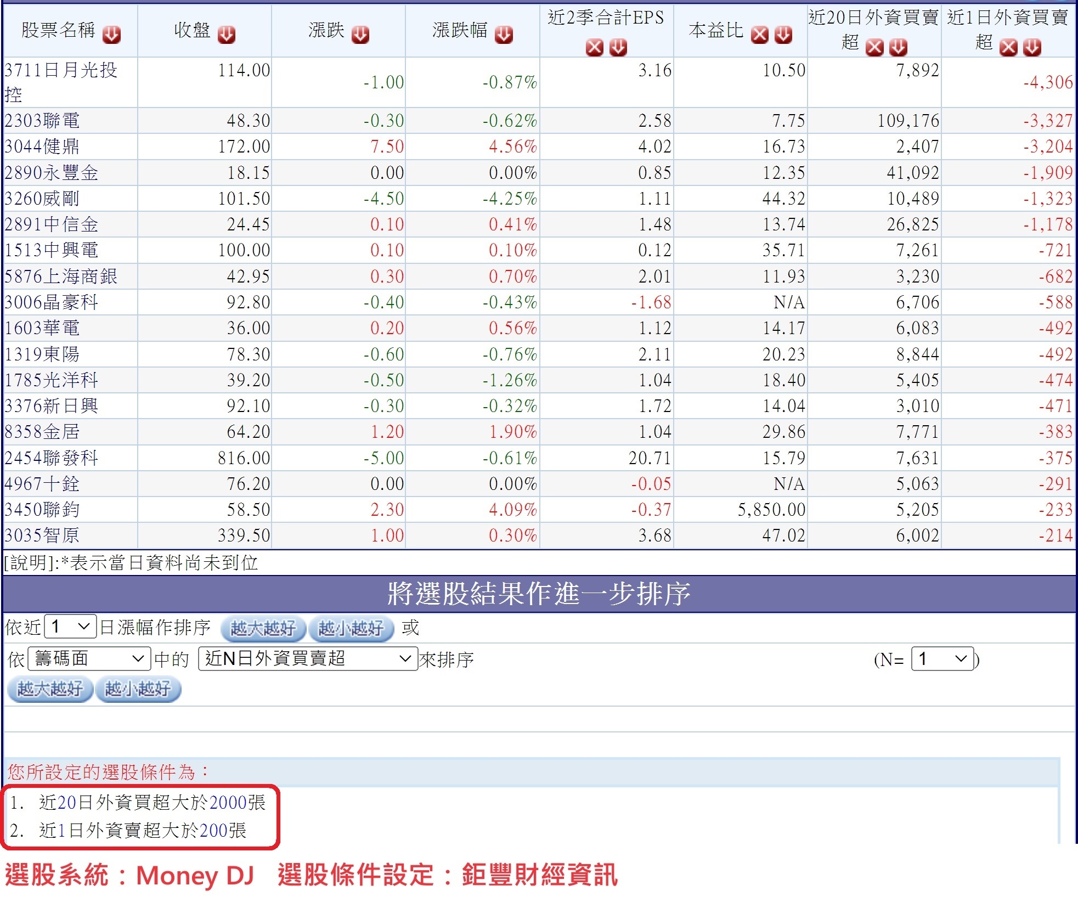
Task: Remove the 近2季合計EPS column with its X icon
Action: 595,48
